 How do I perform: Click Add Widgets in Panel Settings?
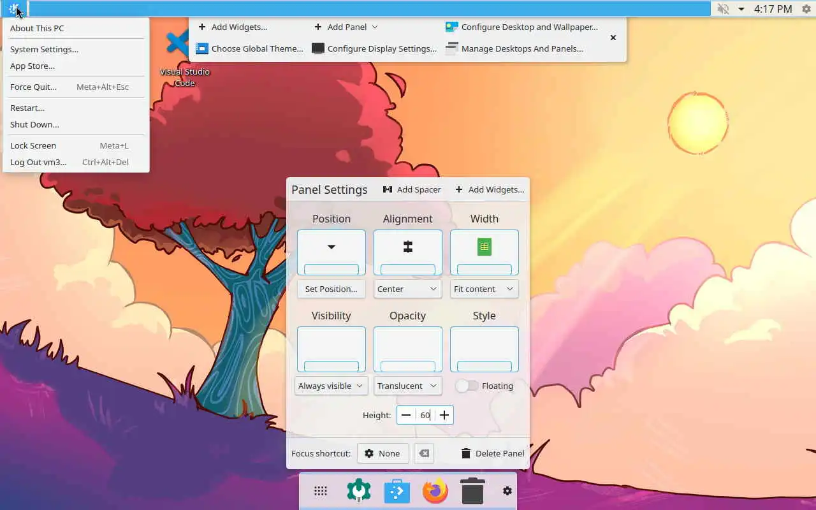(x=490, y=189)
